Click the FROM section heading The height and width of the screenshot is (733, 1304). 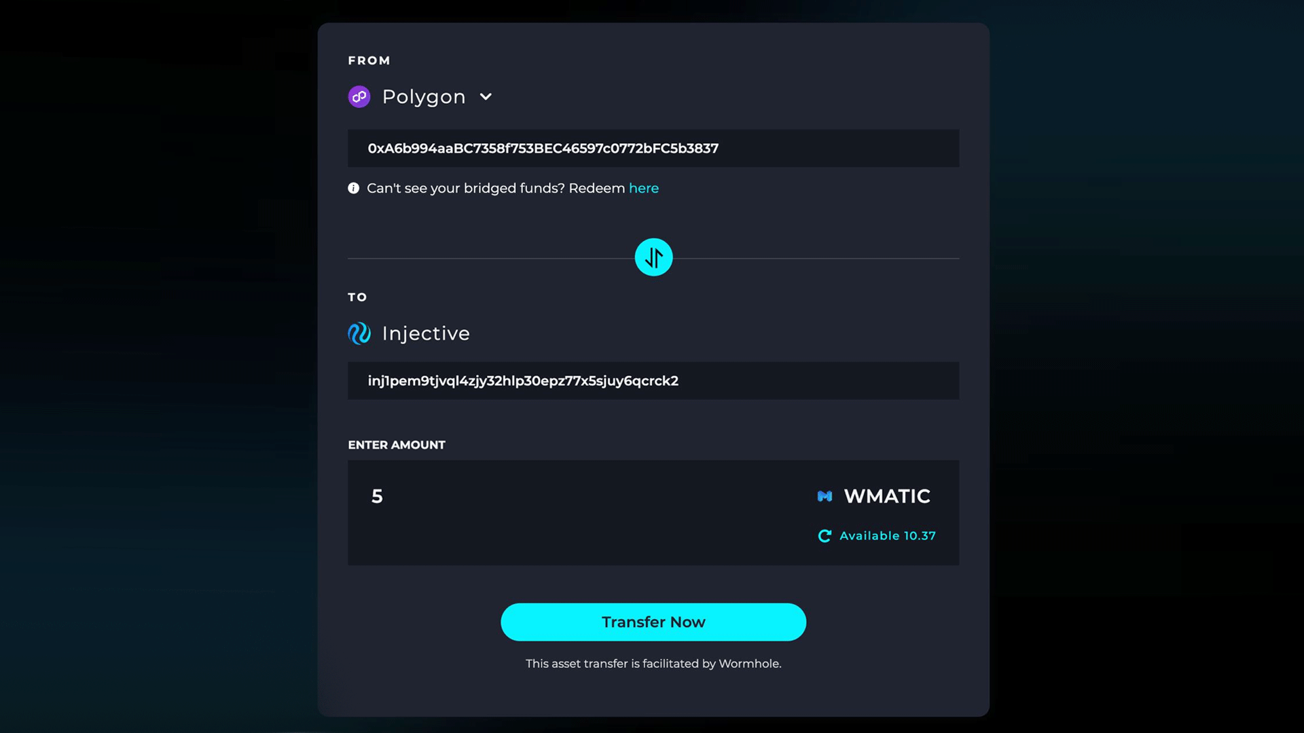point(369,60)
